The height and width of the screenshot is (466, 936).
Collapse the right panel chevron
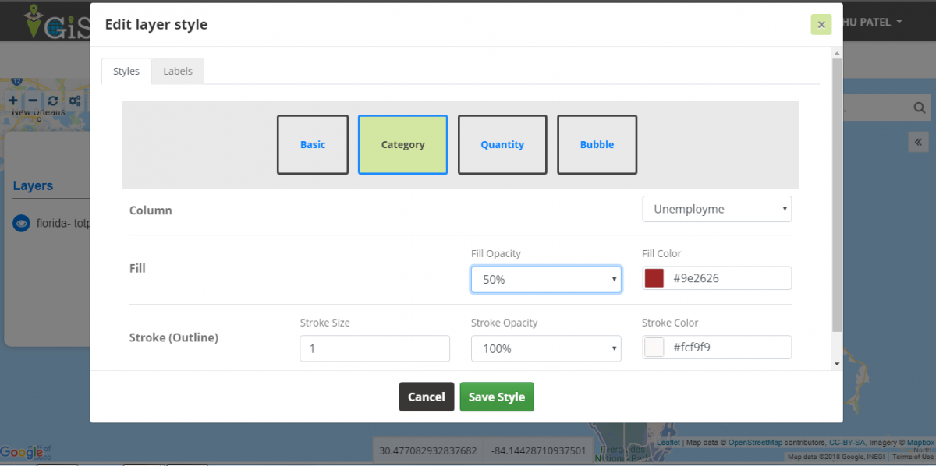917,143
